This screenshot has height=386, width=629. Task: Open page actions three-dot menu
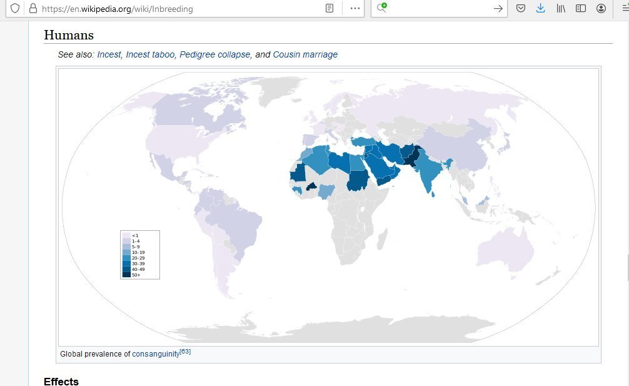pyautogui.click(x=355, y=8)
